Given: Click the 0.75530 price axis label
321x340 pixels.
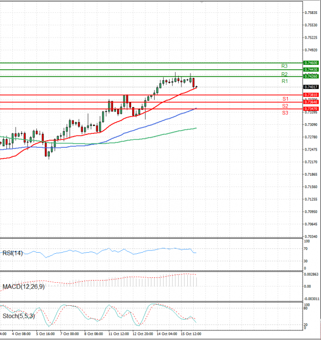Looking at the screenshot, I should click(x=311, y=25).
